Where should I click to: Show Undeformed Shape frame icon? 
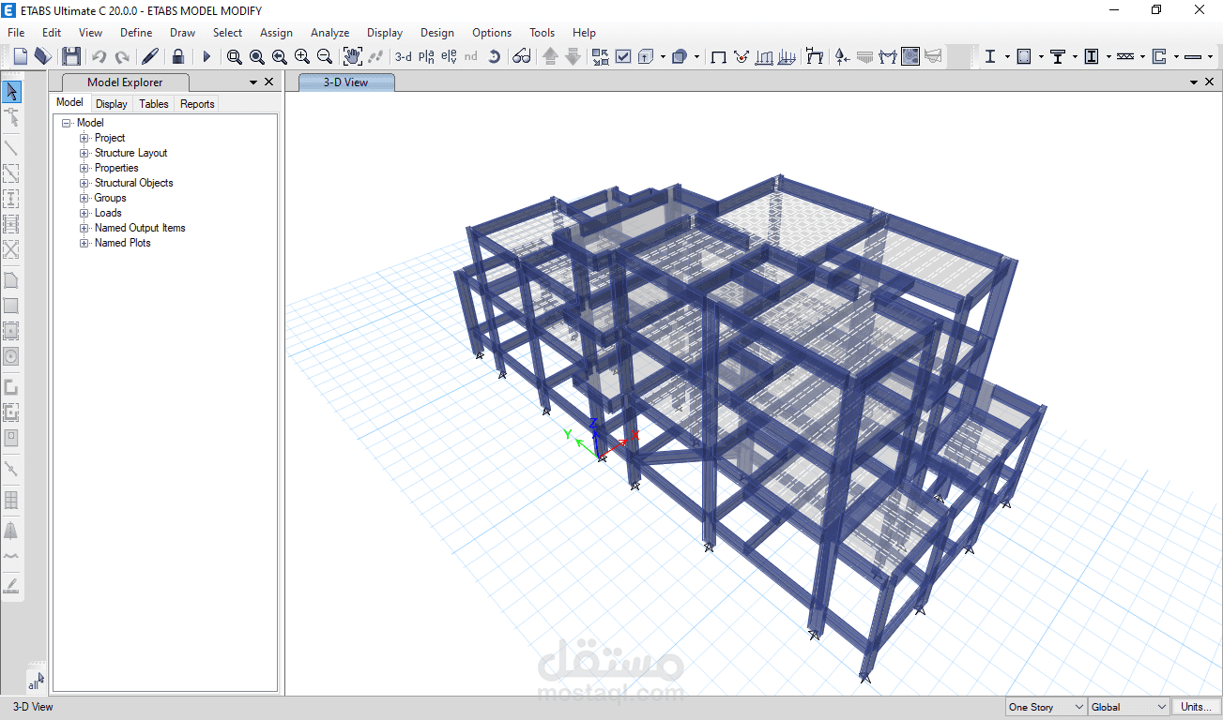pyautogui.click(x=719, y=56)
